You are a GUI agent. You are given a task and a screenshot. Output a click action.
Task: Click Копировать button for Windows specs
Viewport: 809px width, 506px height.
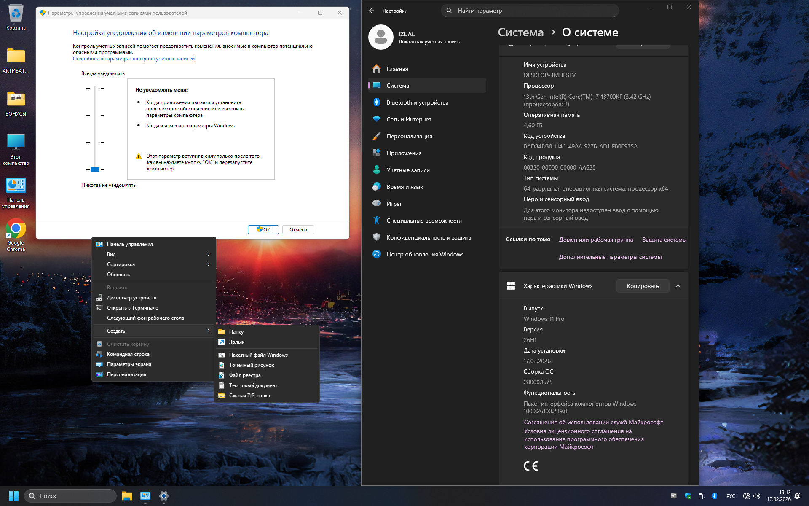tap(643, 286)
